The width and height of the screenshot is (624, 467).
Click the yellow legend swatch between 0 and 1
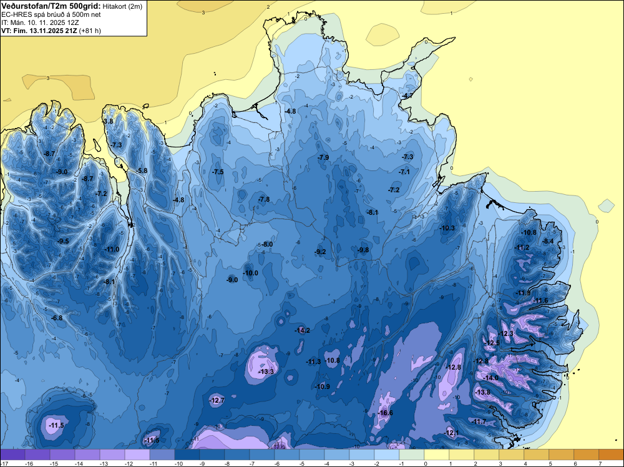tap(437, 455)
